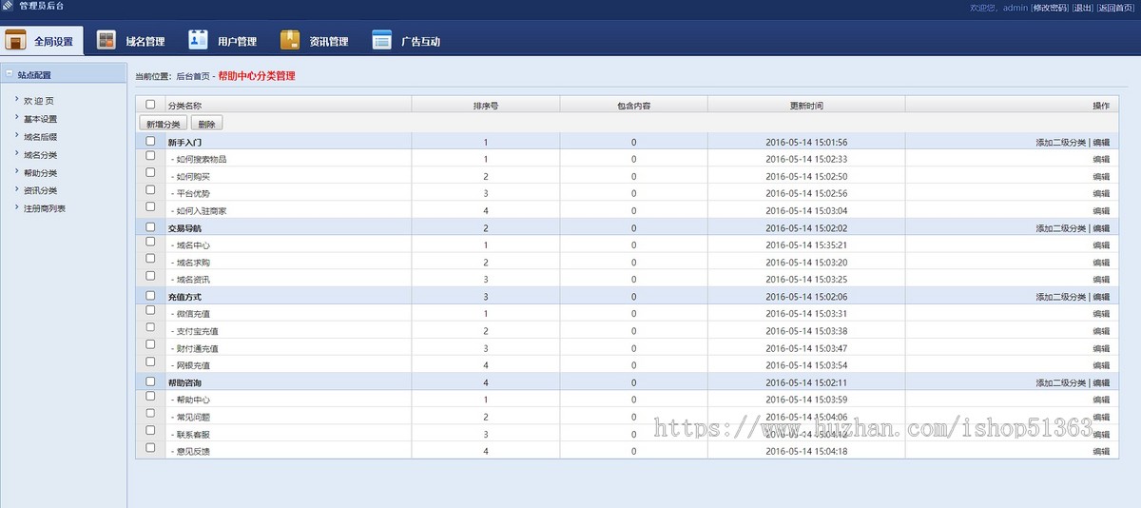Check the box for 意见反馈
1141x508 pixels.
[x=150, y=447]
